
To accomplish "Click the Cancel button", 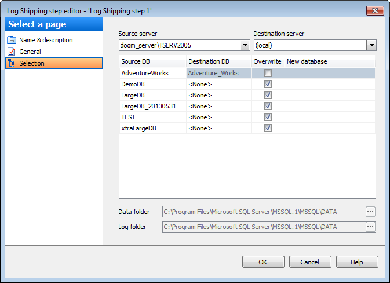I will coord(310,262).
